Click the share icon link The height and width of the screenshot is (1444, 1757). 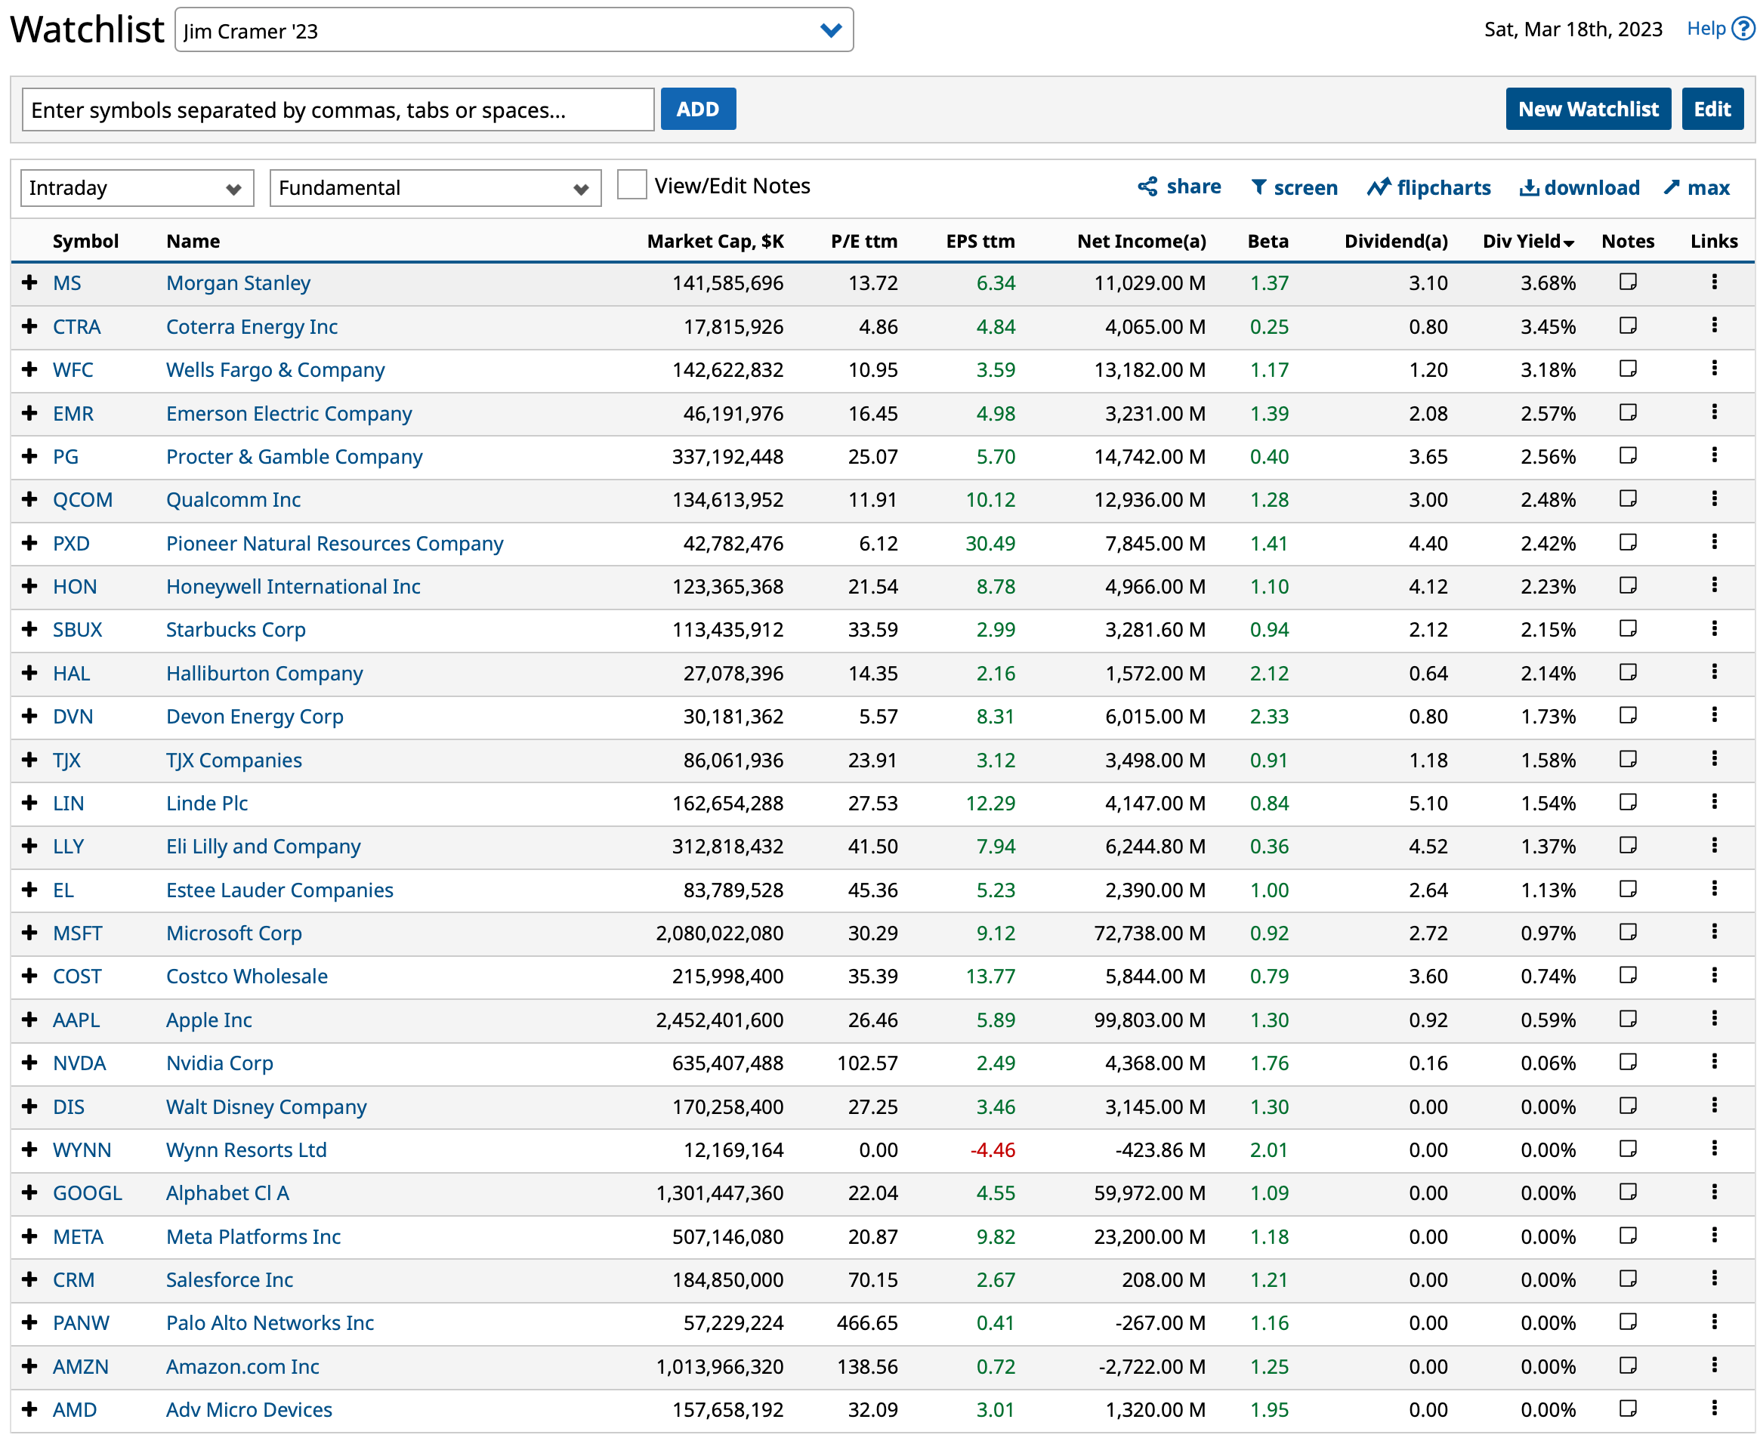click(x=1179, y=187)
